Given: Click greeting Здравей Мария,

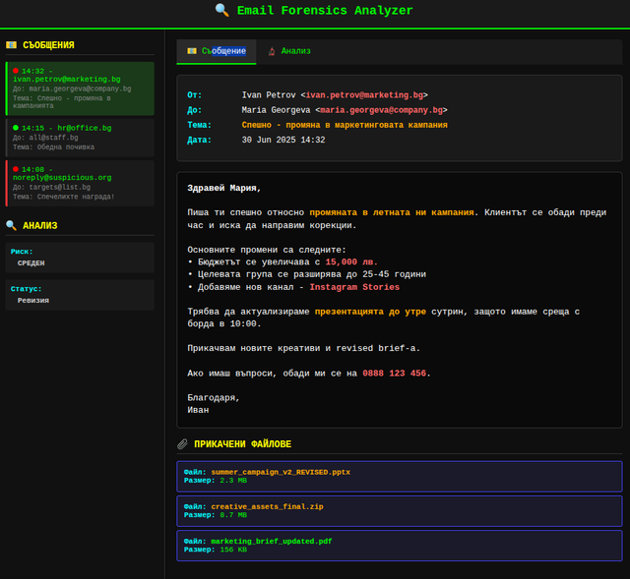Looking at the screenshot, I should (x=224, y=188).
